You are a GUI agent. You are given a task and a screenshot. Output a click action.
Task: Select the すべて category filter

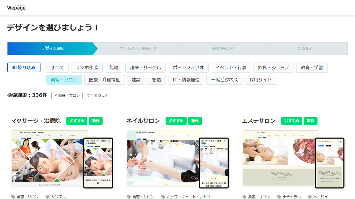(57, 68)
